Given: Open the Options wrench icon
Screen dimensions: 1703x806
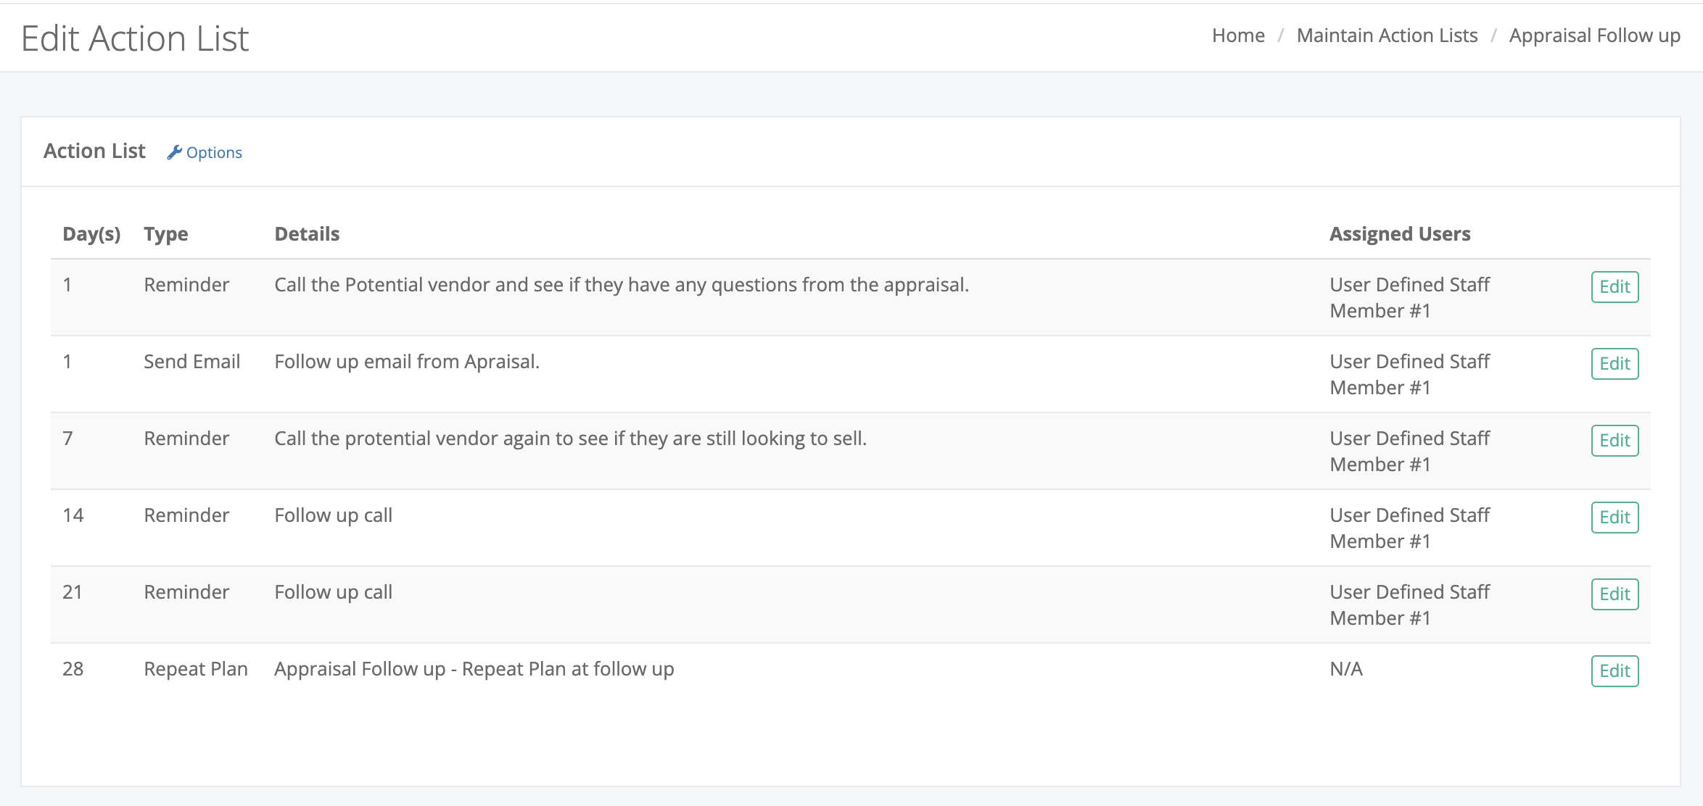Looking at the screenshot, I should [174, 152].
